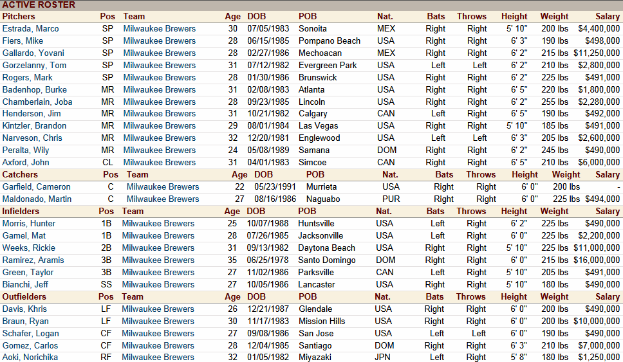Click the $11,250,000 salary value
Image resolution: width=623 pixels, height=362 pixels.
[597, 53]
